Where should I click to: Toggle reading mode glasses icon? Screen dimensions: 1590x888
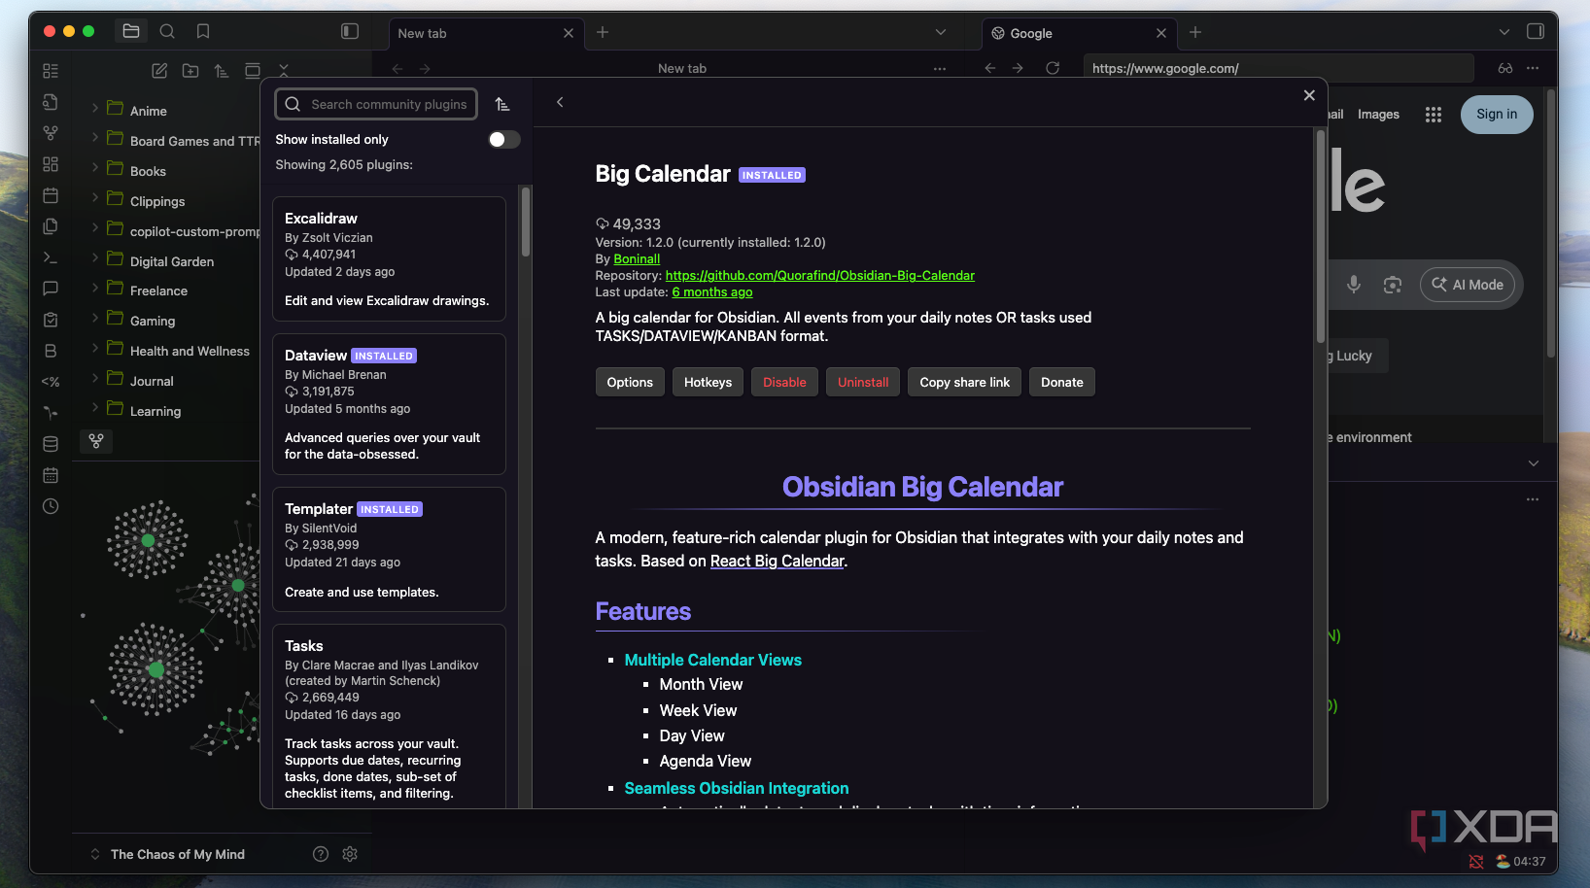1505,68
